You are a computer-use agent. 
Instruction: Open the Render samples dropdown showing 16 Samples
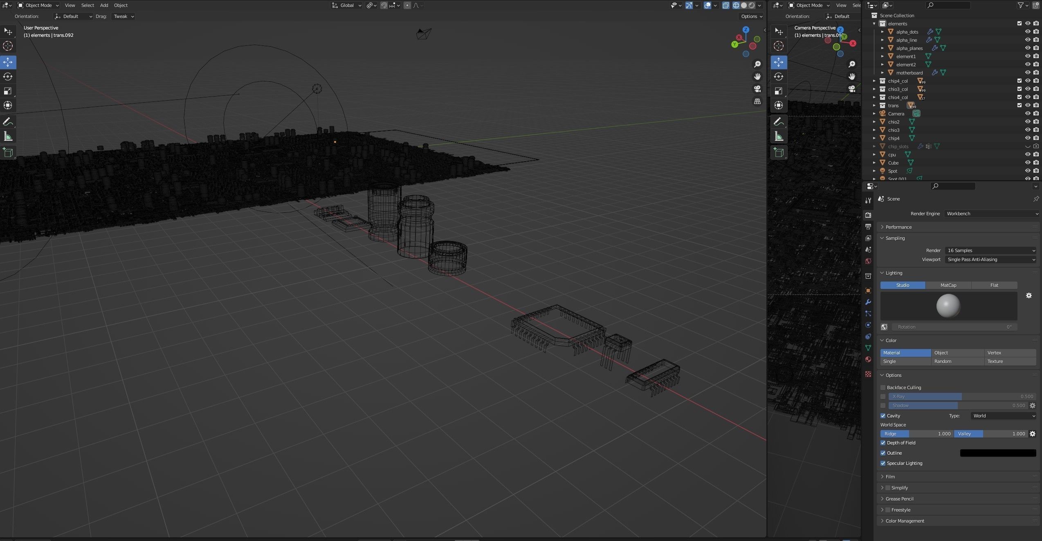tap(990, 250)
